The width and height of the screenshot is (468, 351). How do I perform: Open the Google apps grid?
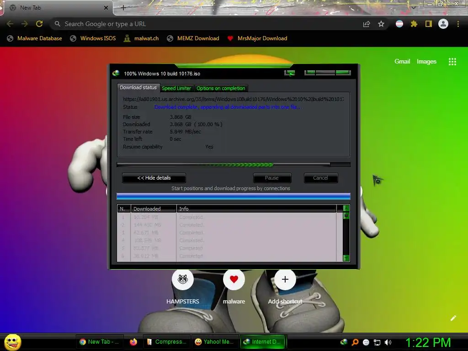[452, 62]
